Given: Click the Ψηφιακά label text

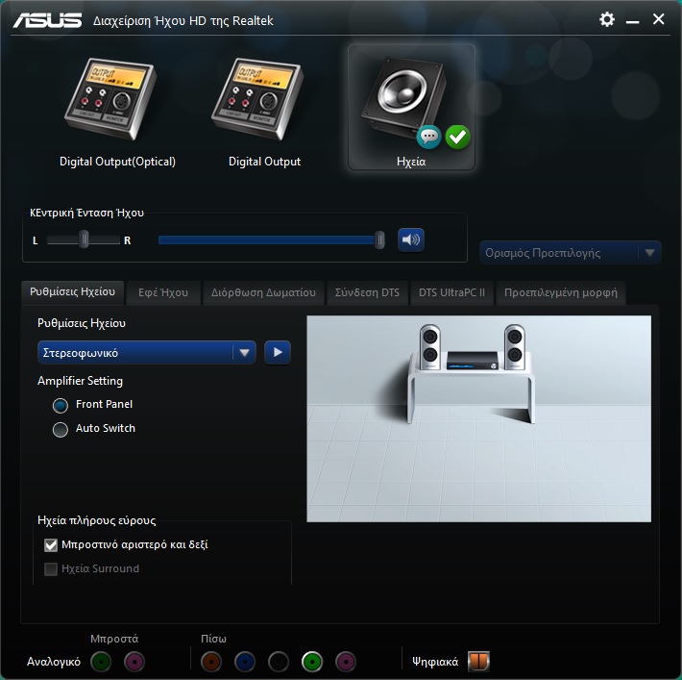Looking at the screenshot, I should coord(435,662).
